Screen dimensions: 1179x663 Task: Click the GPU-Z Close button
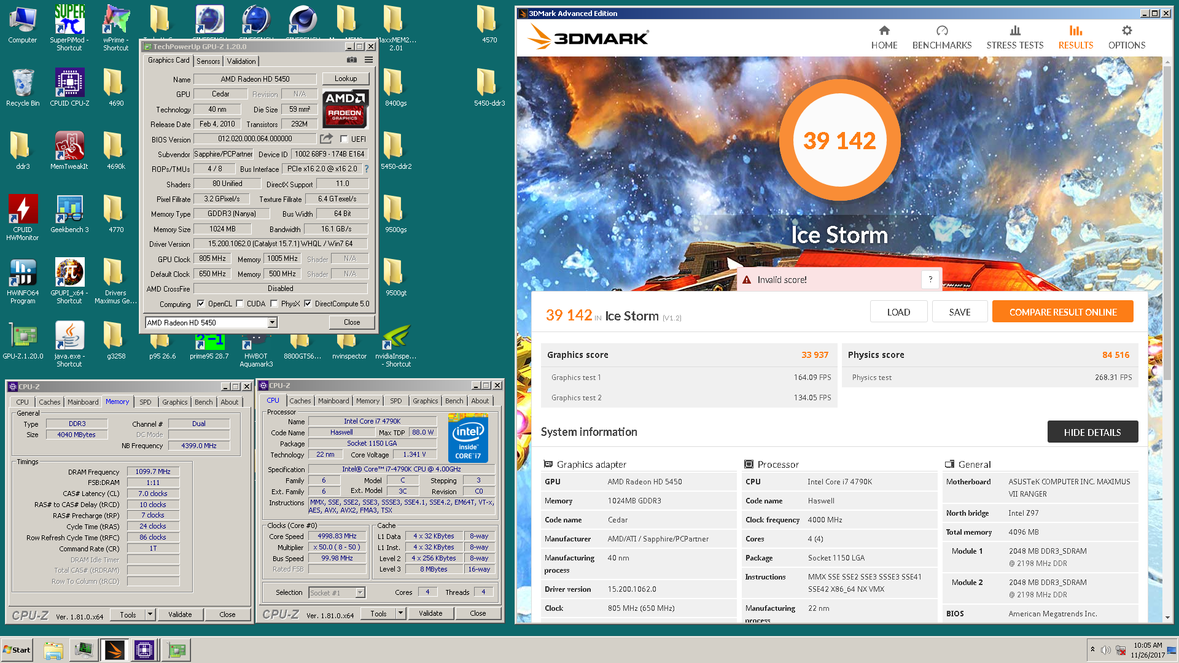(352, 322)
